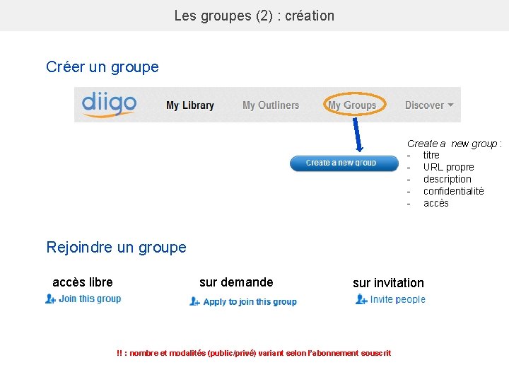Select the 'URL propre' list item
The width and height of the screenshot is (509, 382).
click(x=449, y=167)
